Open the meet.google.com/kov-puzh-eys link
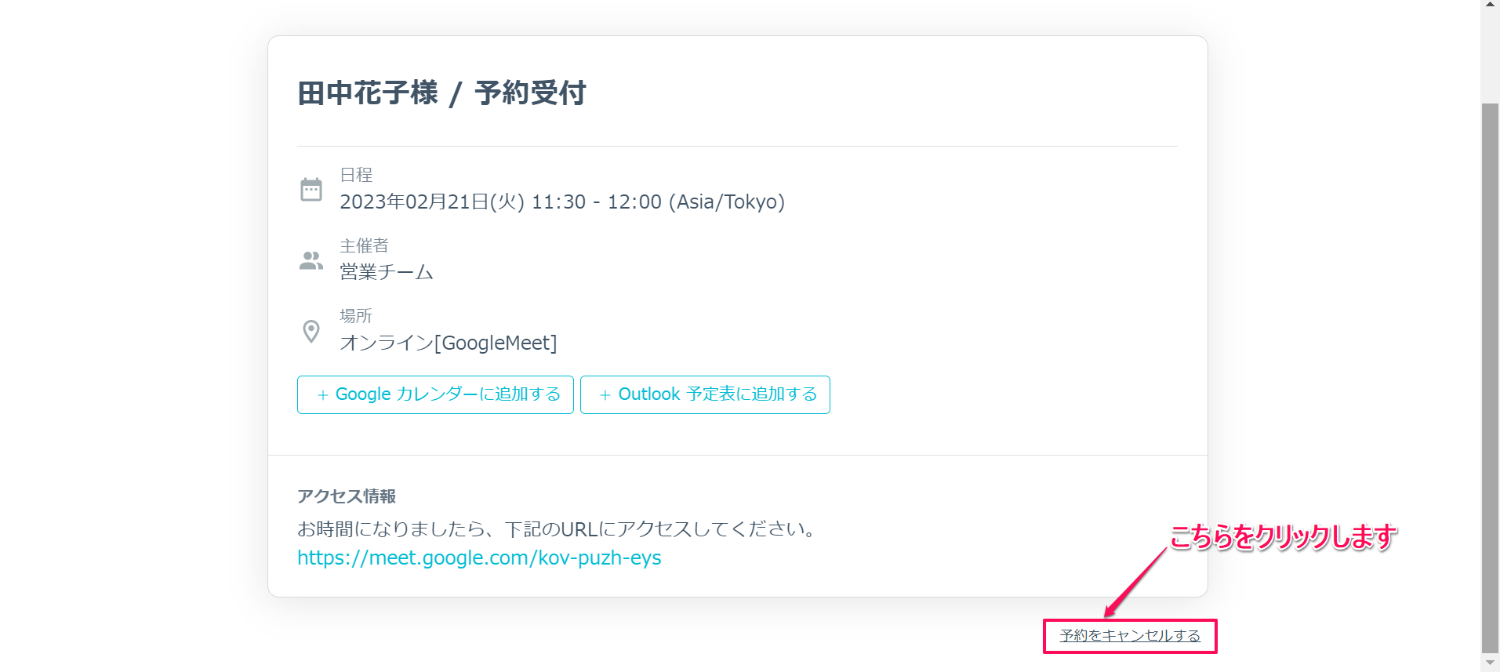 pyautogui.click(x=479, y=558)
